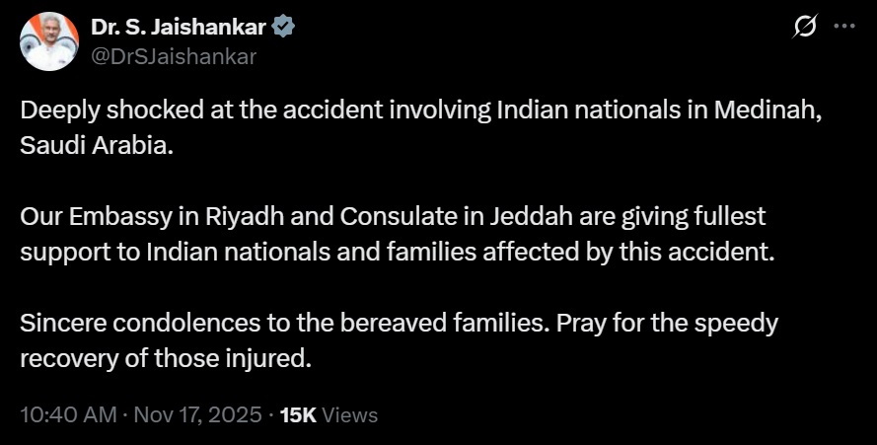Click the blue verified badge
The height and width of the screenshot is (445, 877).
(x=283, y=28)
